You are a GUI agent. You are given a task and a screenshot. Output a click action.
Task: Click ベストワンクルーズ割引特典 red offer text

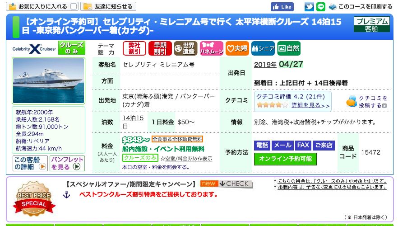click(148, 195)
